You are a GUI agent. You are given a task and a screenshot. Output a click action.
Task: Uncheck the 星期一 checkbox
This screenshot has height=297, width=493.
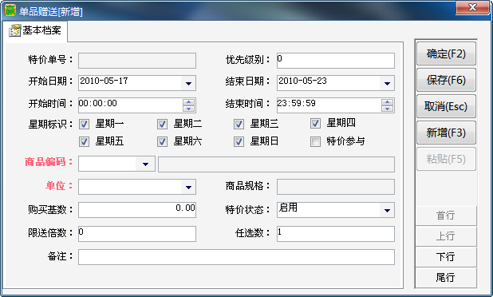pos(84,124)
